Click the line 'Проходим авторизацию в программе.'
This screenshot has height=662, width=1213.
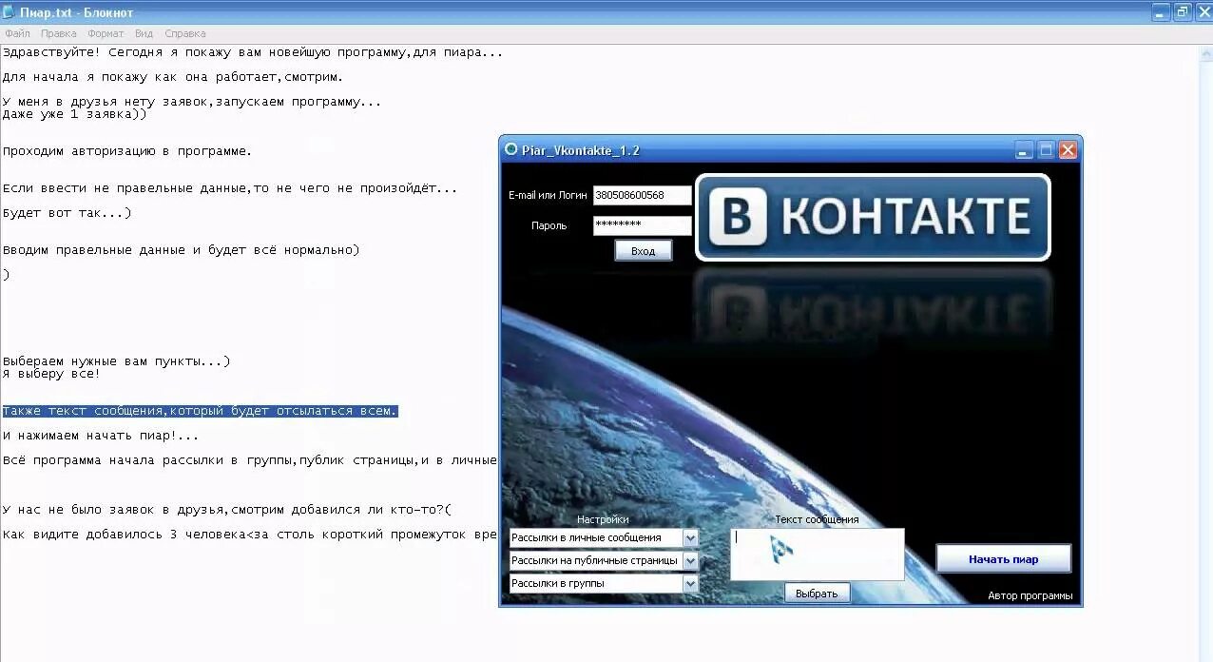pyautogui.click(x=127, y=151)
